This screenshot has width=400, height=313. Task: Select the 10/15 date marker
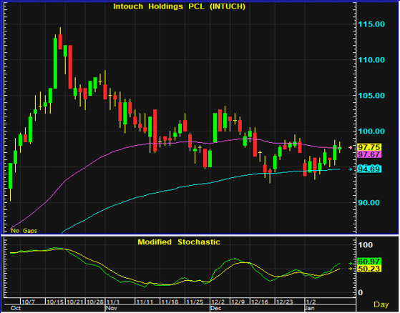click(x=55, y=302)
